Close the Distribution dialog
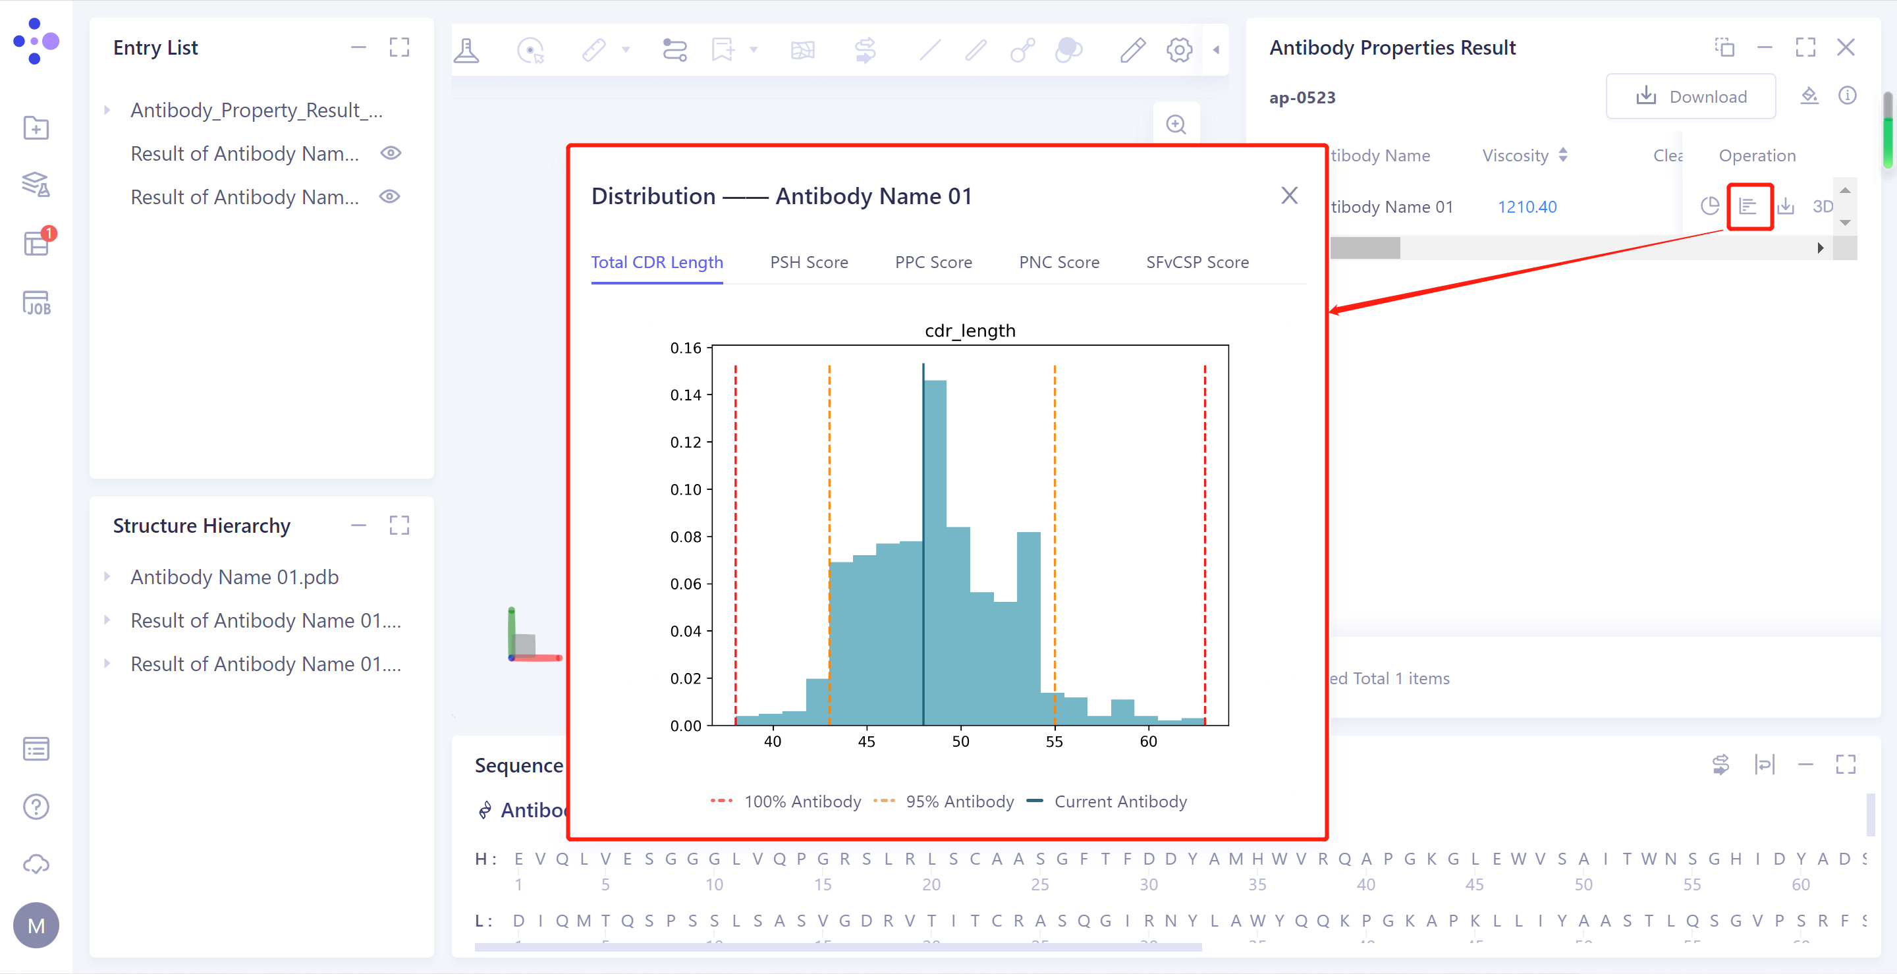The image size is (1897, 974). [x=1289, y=195]
